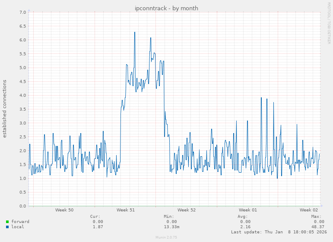The image size is (333, 242).
Task: Click the local Min value 13.33m
Action: [171, 227]
